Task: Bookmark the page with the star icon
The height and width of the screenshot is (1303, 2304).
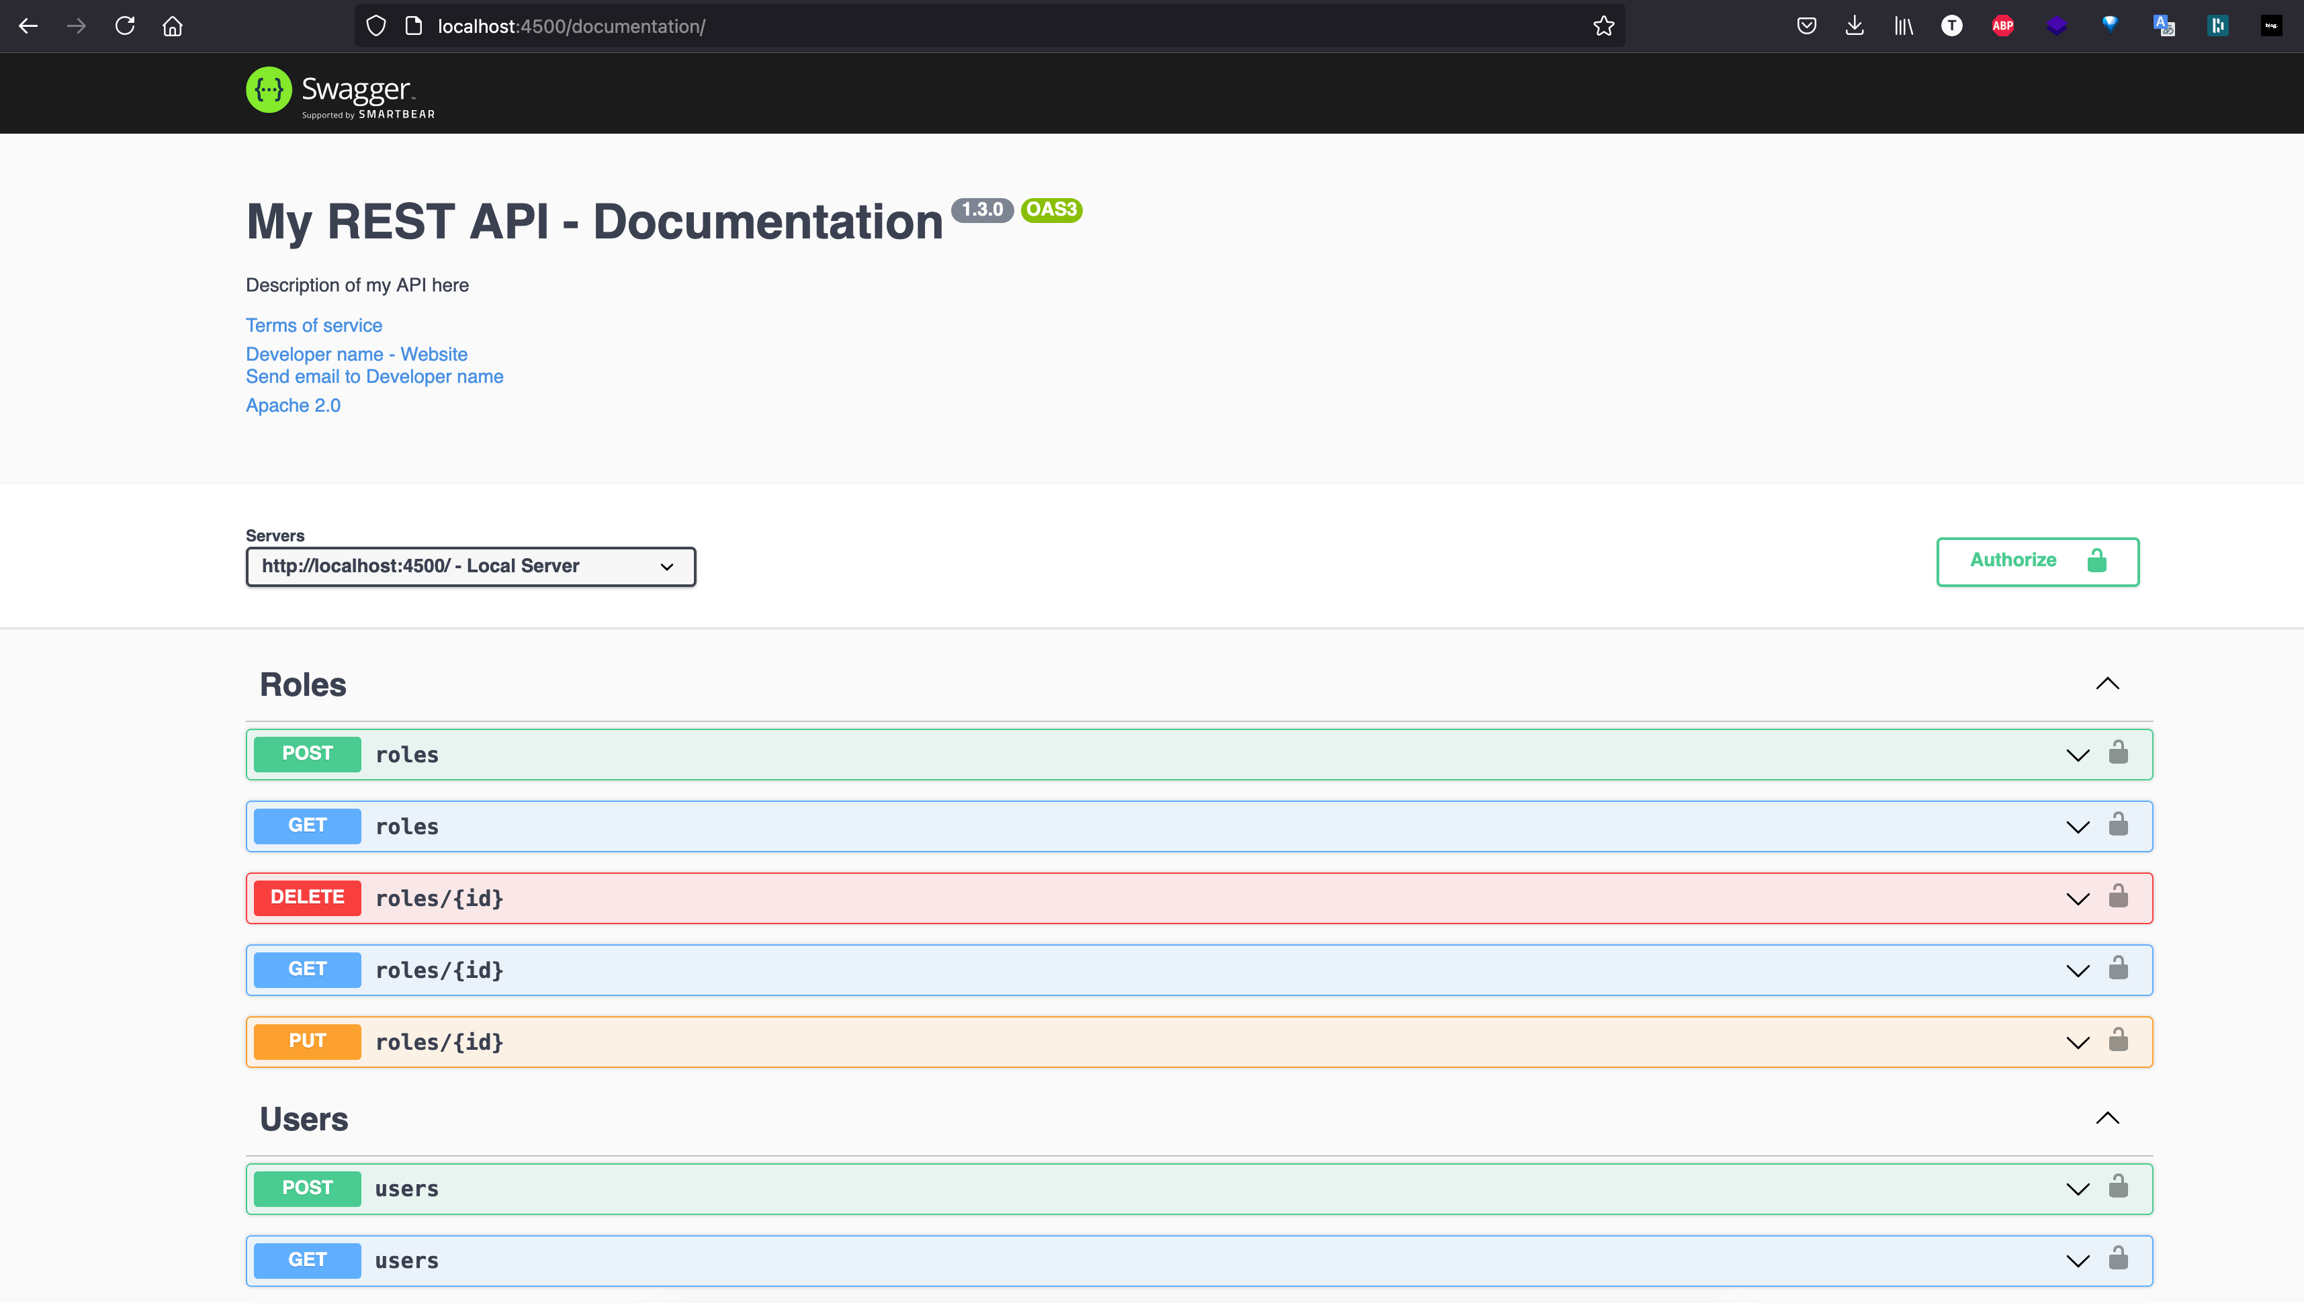Action: [1601, 25]
